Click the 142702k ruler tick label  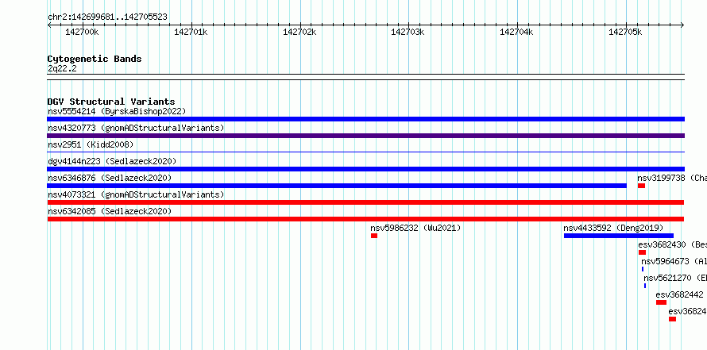(x=299, y=32)
